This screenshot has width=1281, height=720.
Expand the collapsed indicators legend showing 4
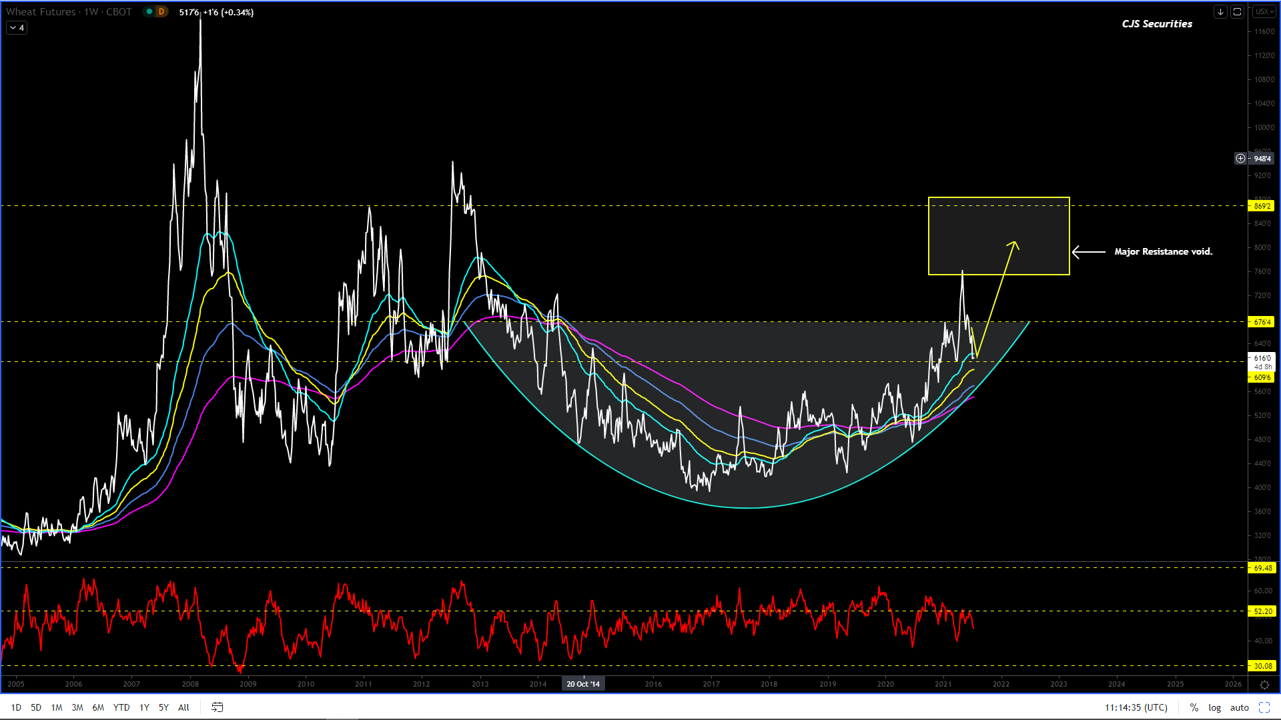17,28
